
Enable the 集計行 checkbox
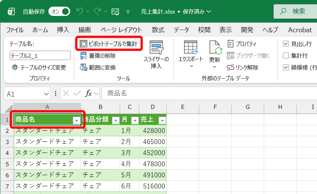[x=286, y=56]
